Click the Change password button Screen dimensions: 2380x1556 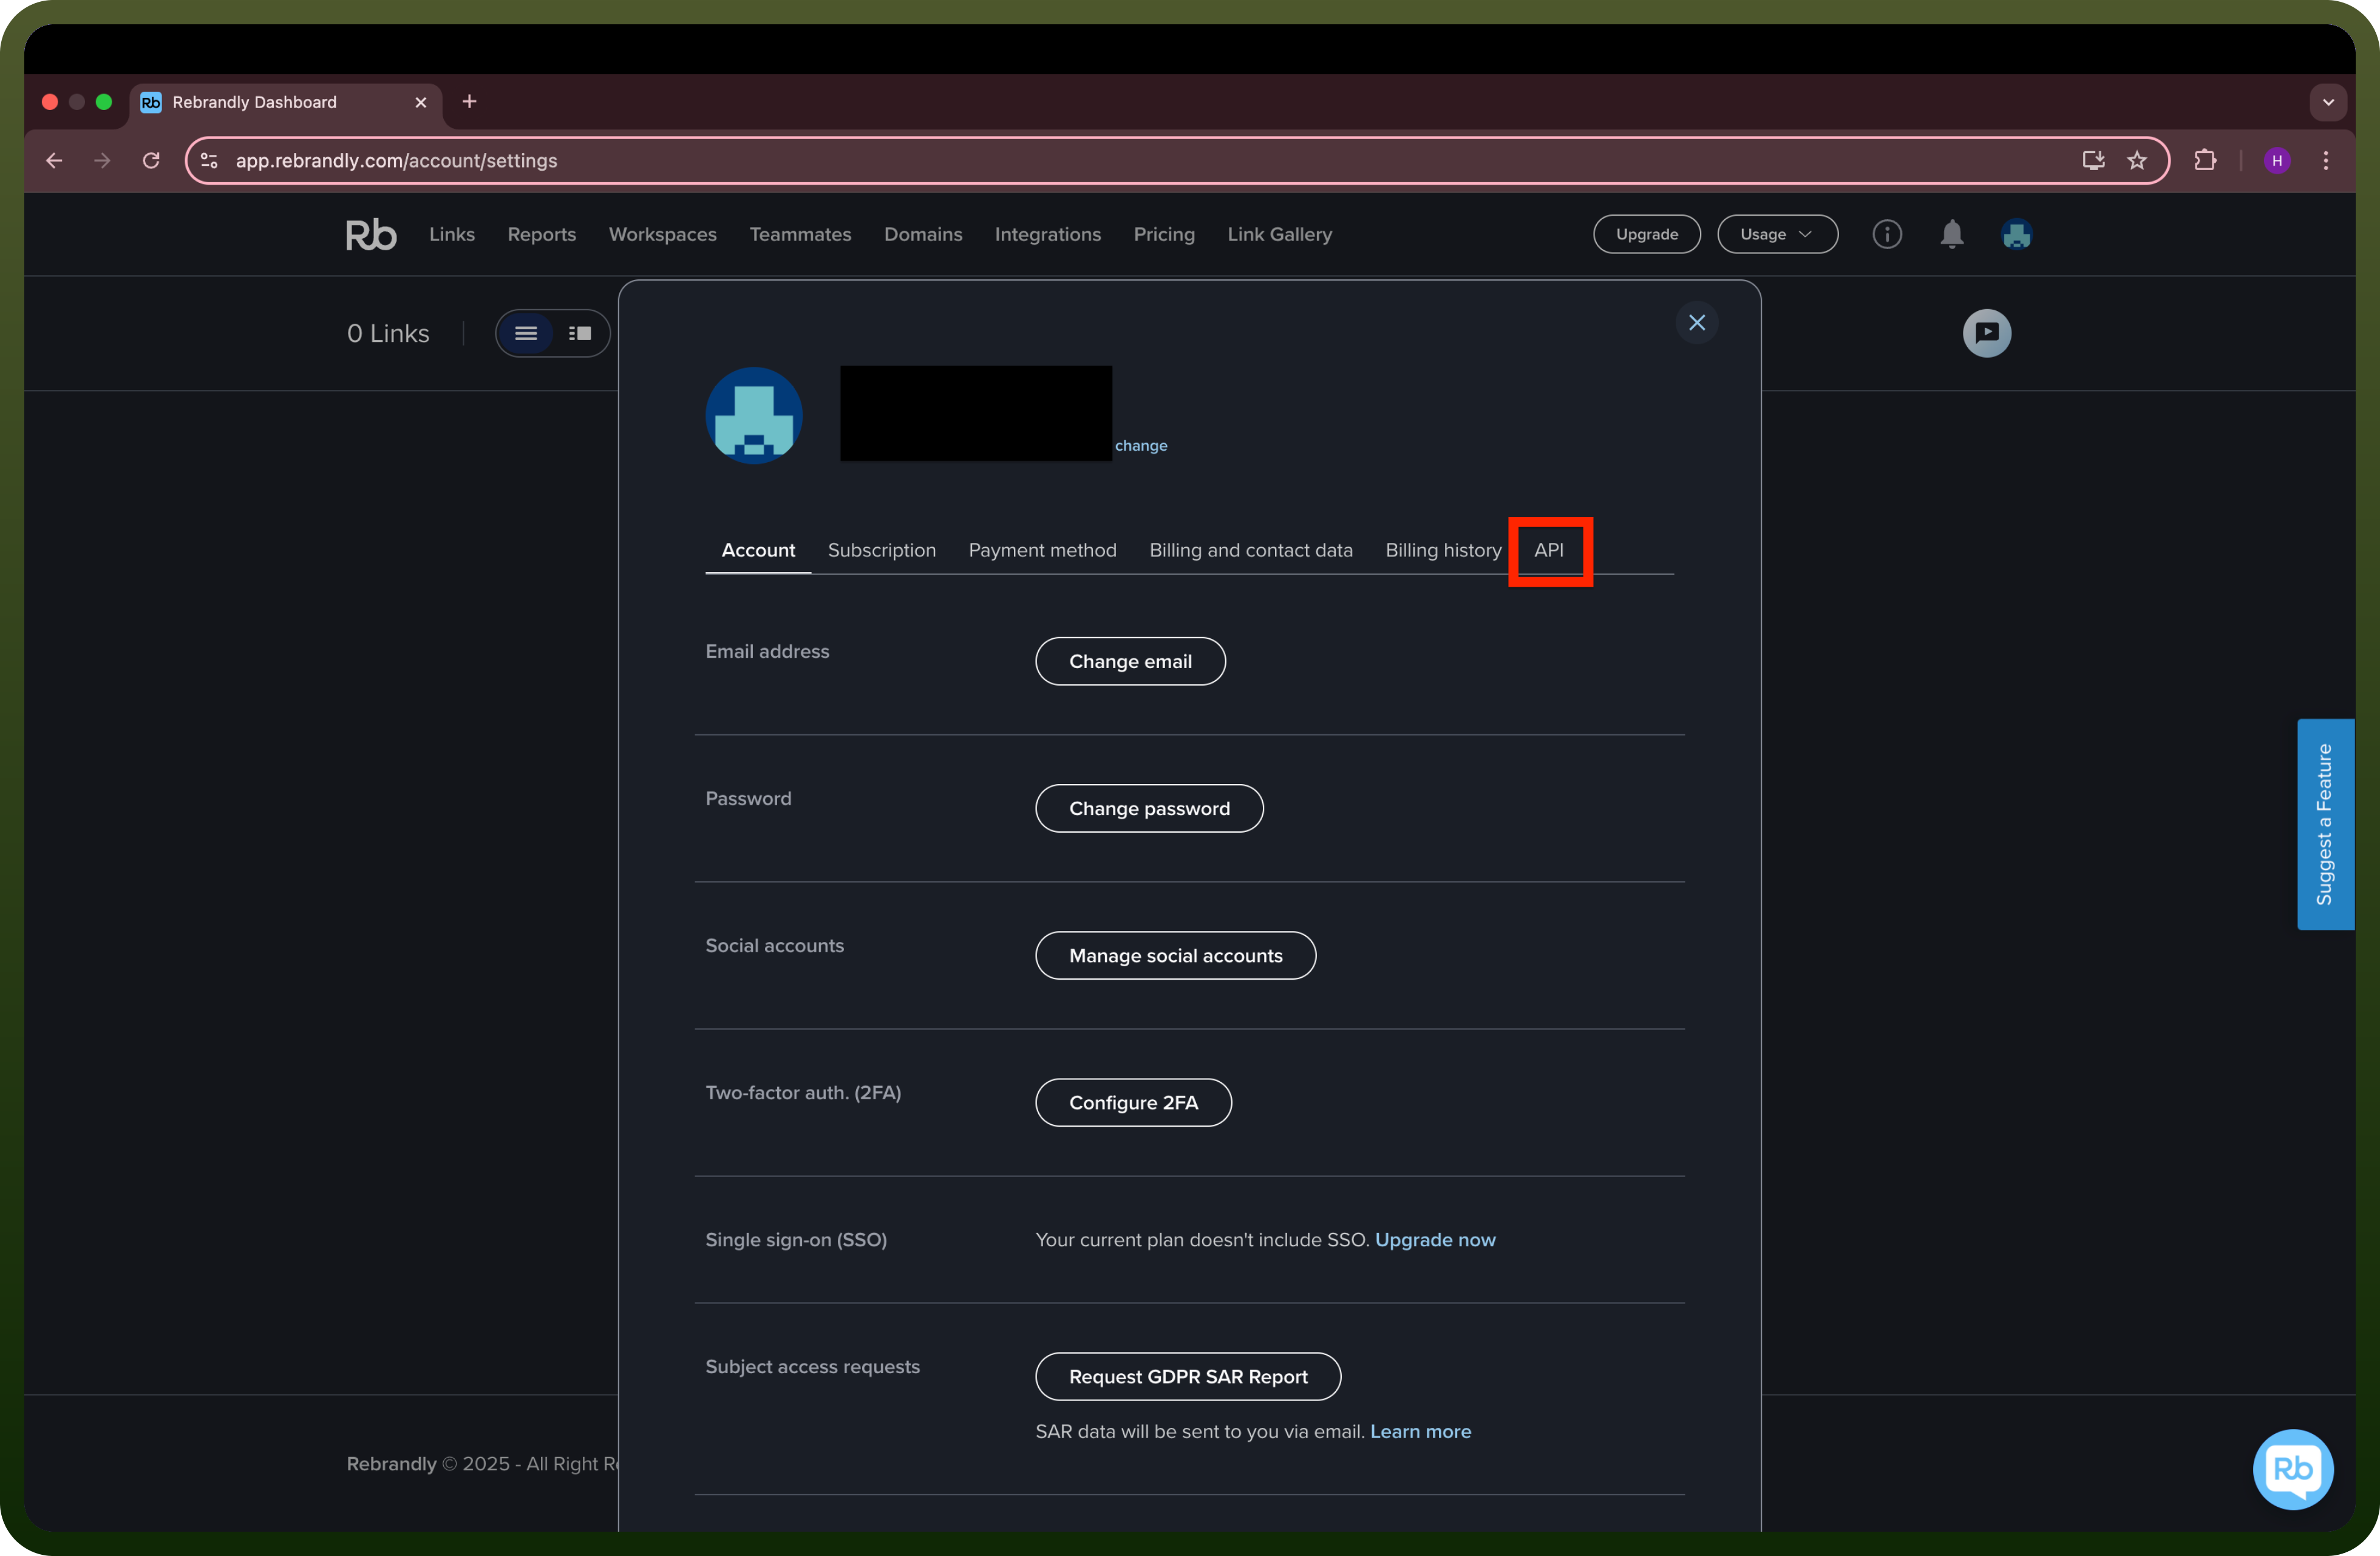pos(1149,808)
